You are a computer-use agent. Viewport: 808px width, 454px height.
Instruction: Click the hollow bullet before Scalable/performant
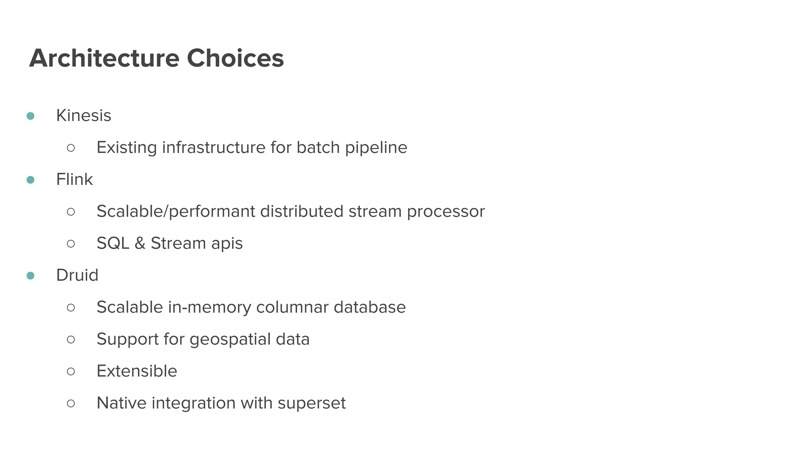(71, 212)
